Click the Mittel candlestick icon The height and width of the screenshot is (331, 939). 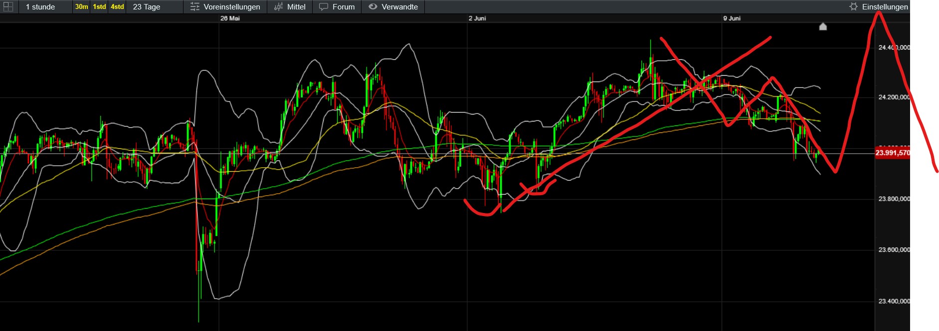pyautogui.click(x=279, y=7)
